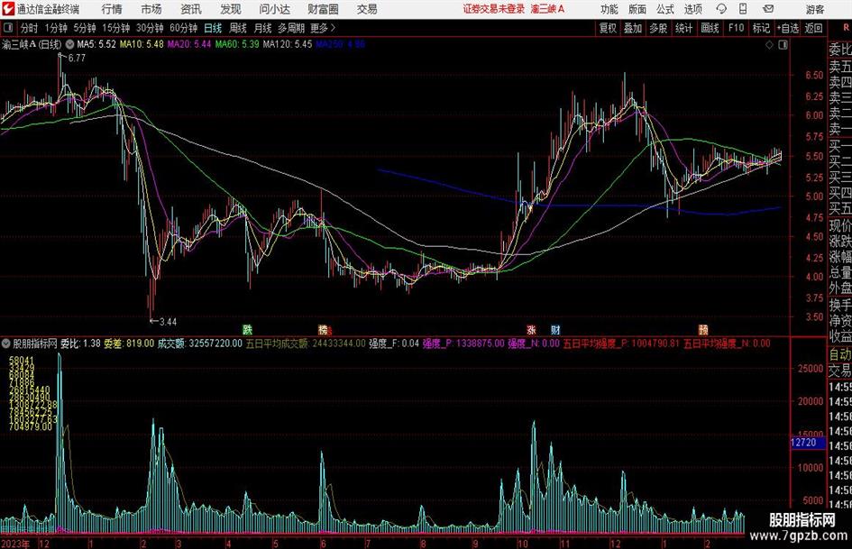Switch to the 周线 weekly tab
This screenshot has width=852, height=549.
(238, 28)
